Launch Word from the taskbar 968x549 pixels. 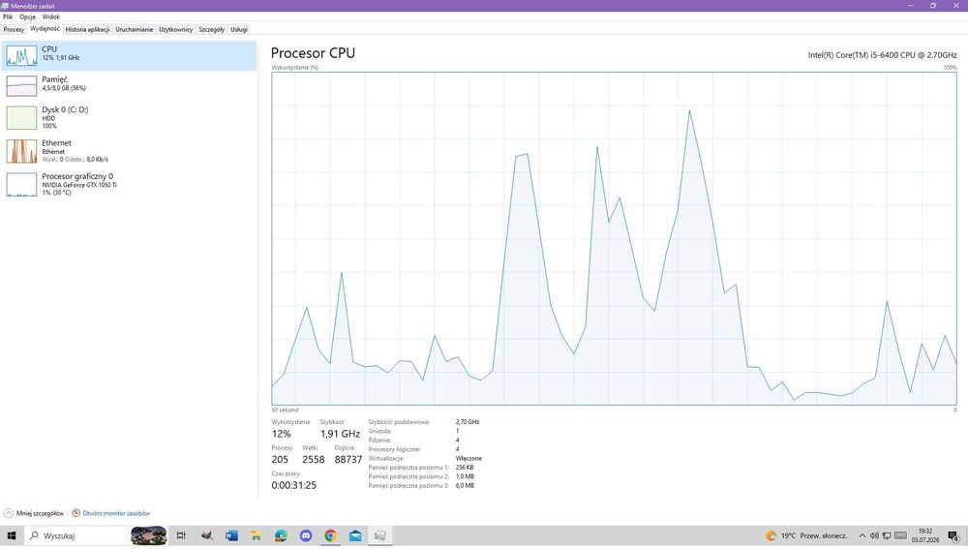coord(231,535)
